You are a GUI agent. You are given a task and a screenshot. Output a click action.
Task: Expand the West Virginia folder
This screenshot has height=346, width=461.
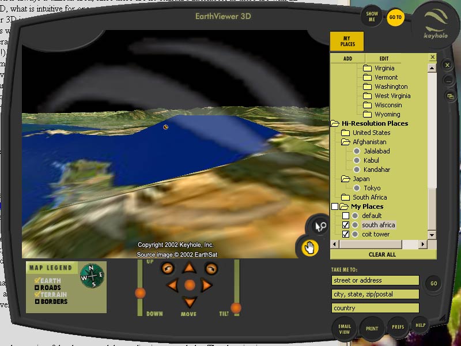pos(367,96)
